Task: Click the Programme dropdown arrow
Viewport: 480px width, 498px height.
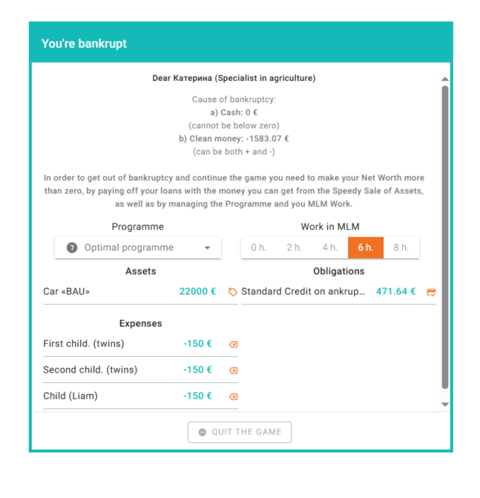Action: [208, 248]
